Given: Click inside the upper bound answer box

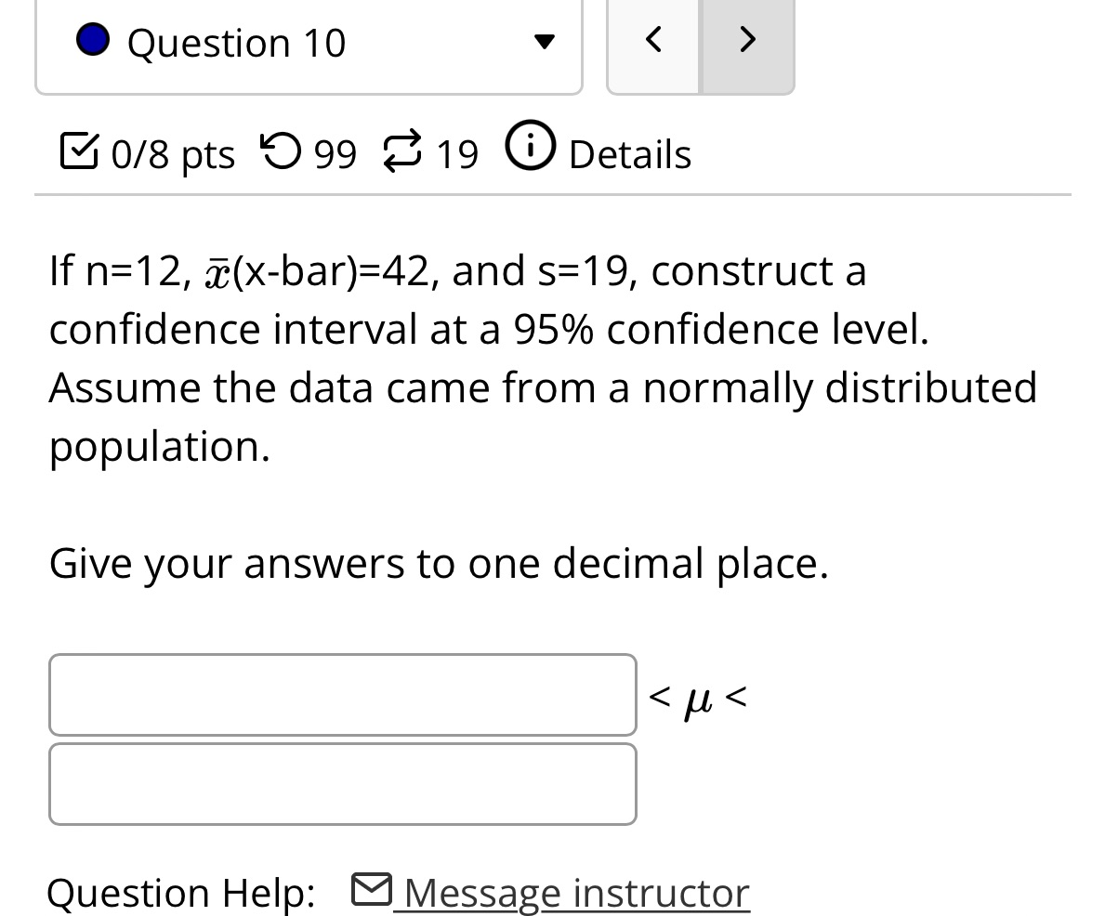Looking at the screenshot, I should pos(343,783).
